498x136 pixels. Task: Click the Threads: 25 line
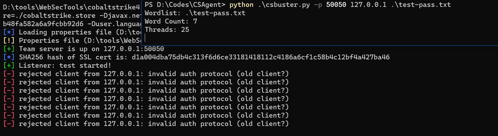(x=167, y=30)
